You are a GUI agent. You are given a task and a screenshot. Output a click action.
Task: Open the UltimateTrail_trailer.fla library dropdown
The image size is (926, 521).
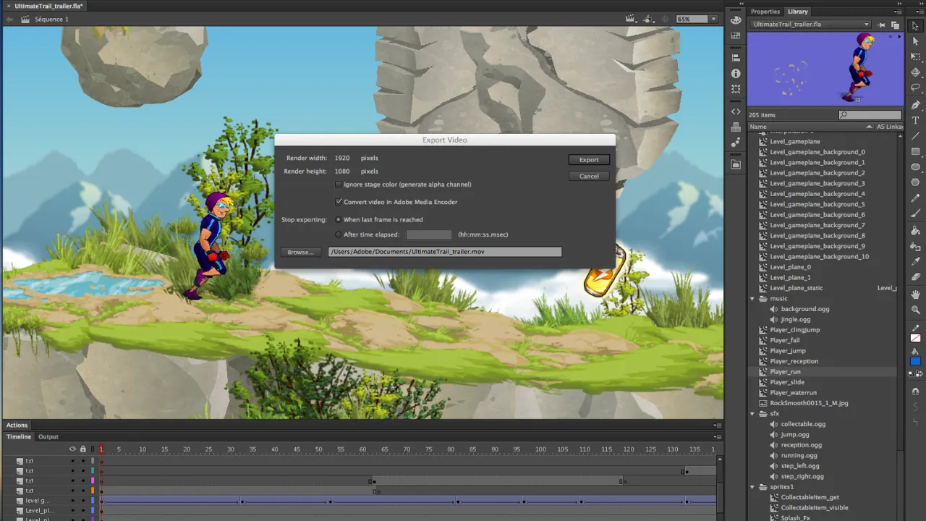tap(810, 25)
